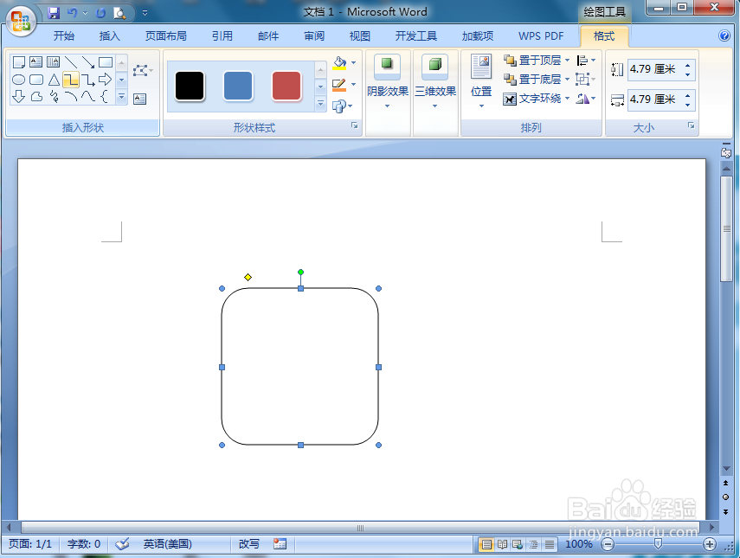Pick the left brace shape
The width and height of the screenshot is (740, 558).
pos(105,97)
